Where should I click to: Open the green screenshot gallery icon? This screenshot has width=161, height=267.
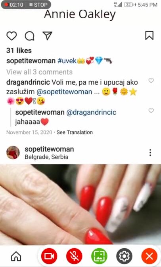pyautogui.click(x=99, y=256)
